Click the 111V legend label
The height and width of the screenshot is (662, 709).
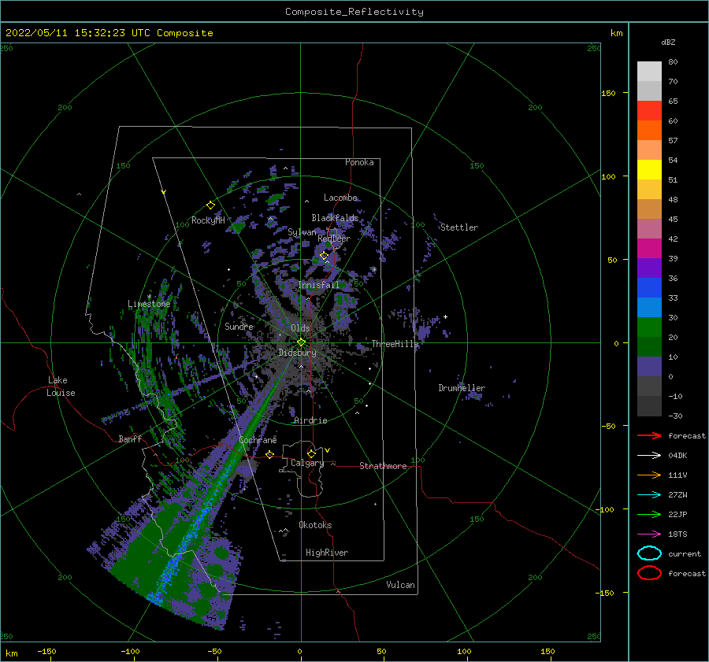(677, 475)
